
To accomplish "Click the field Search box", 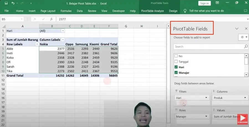I will tap(209, 47).
